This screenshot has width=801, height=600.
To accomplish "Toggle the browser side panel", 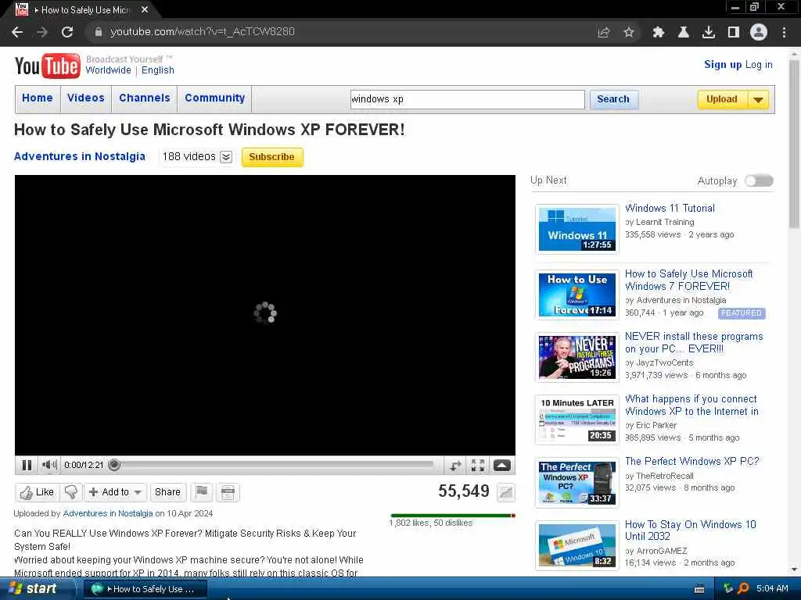I will click(x=734, y=32).
